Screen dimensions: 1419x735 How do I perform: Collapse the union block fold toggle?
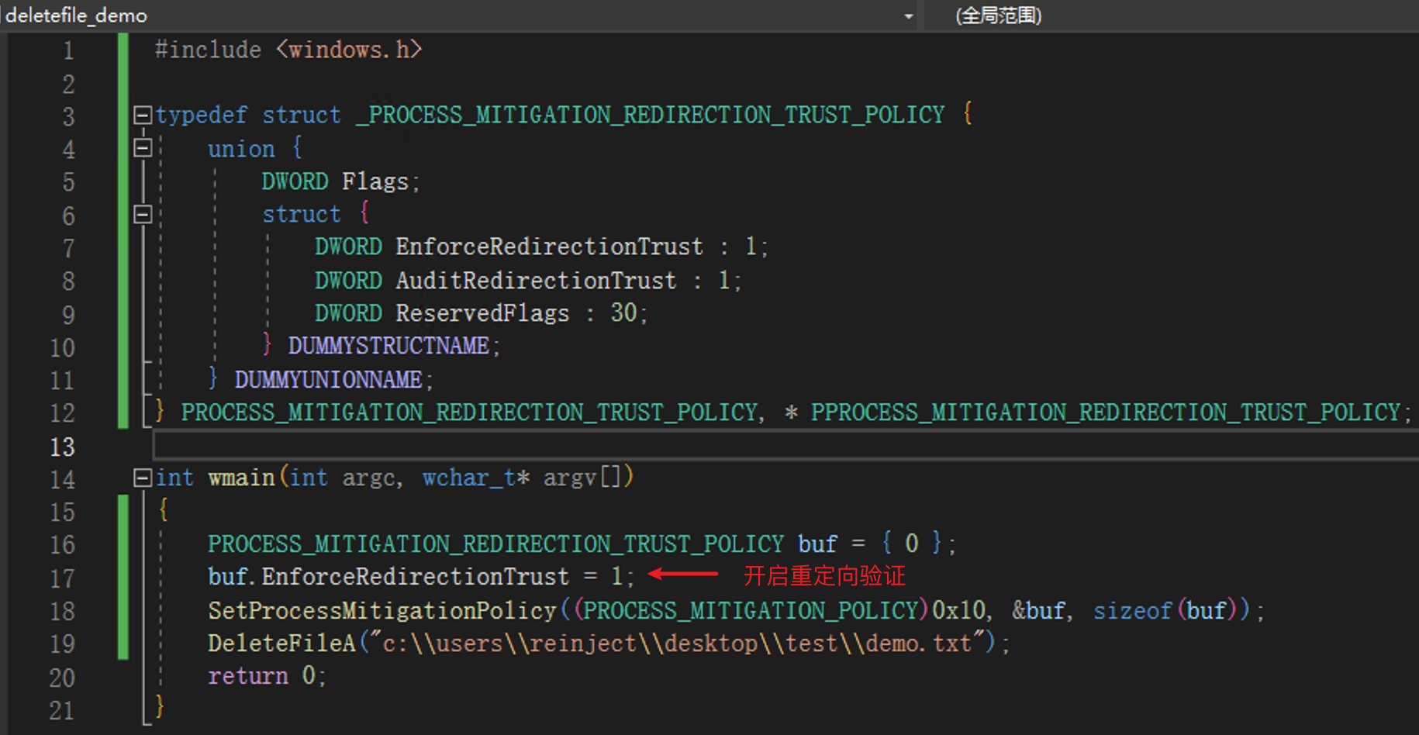(143, 148)
